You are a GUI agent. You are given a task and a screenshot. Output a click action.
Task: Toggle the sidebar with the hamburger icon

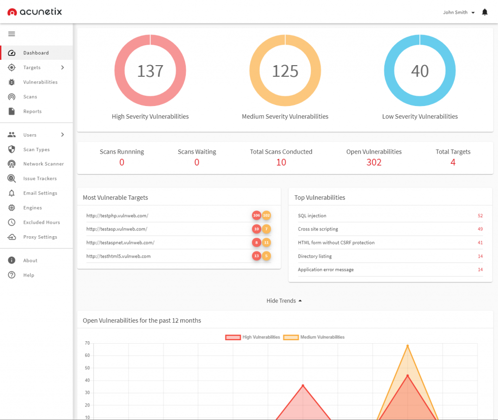point(12,34)
